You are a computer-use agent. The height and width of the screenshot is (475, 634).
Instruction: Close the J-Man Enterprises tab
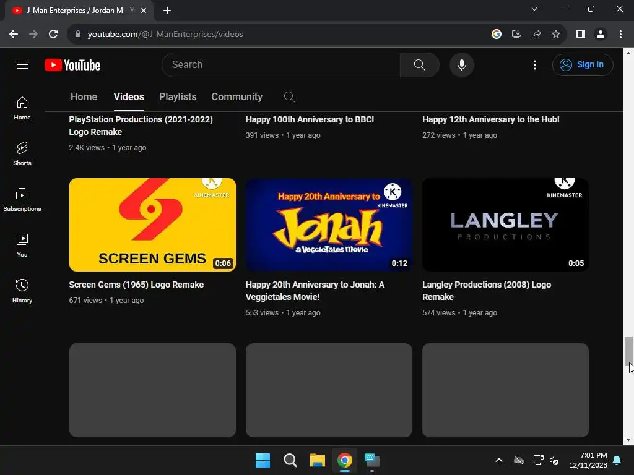click(x=144, y=11)
